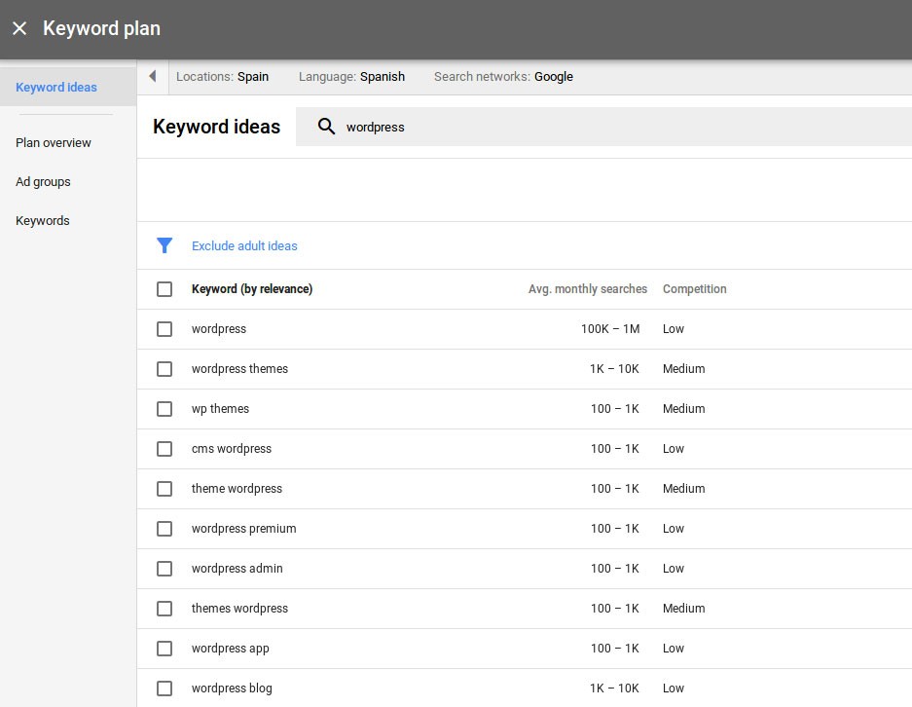Change the Language setting from Spanish
This screenshot has width=912, height=707.
click(351, 77)
